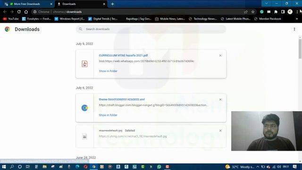Image resolution: width=302 pixels, height=170 pixels.
Task: Show CURRICULUM VITAE pdf in folder
Action: pyautogui.click(x=108, y=71)
